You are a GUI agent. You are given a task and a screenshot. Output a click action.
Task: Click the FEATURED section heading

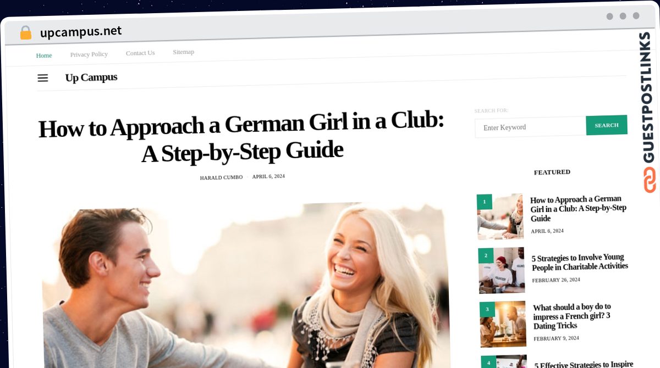[x=552, y=172]
